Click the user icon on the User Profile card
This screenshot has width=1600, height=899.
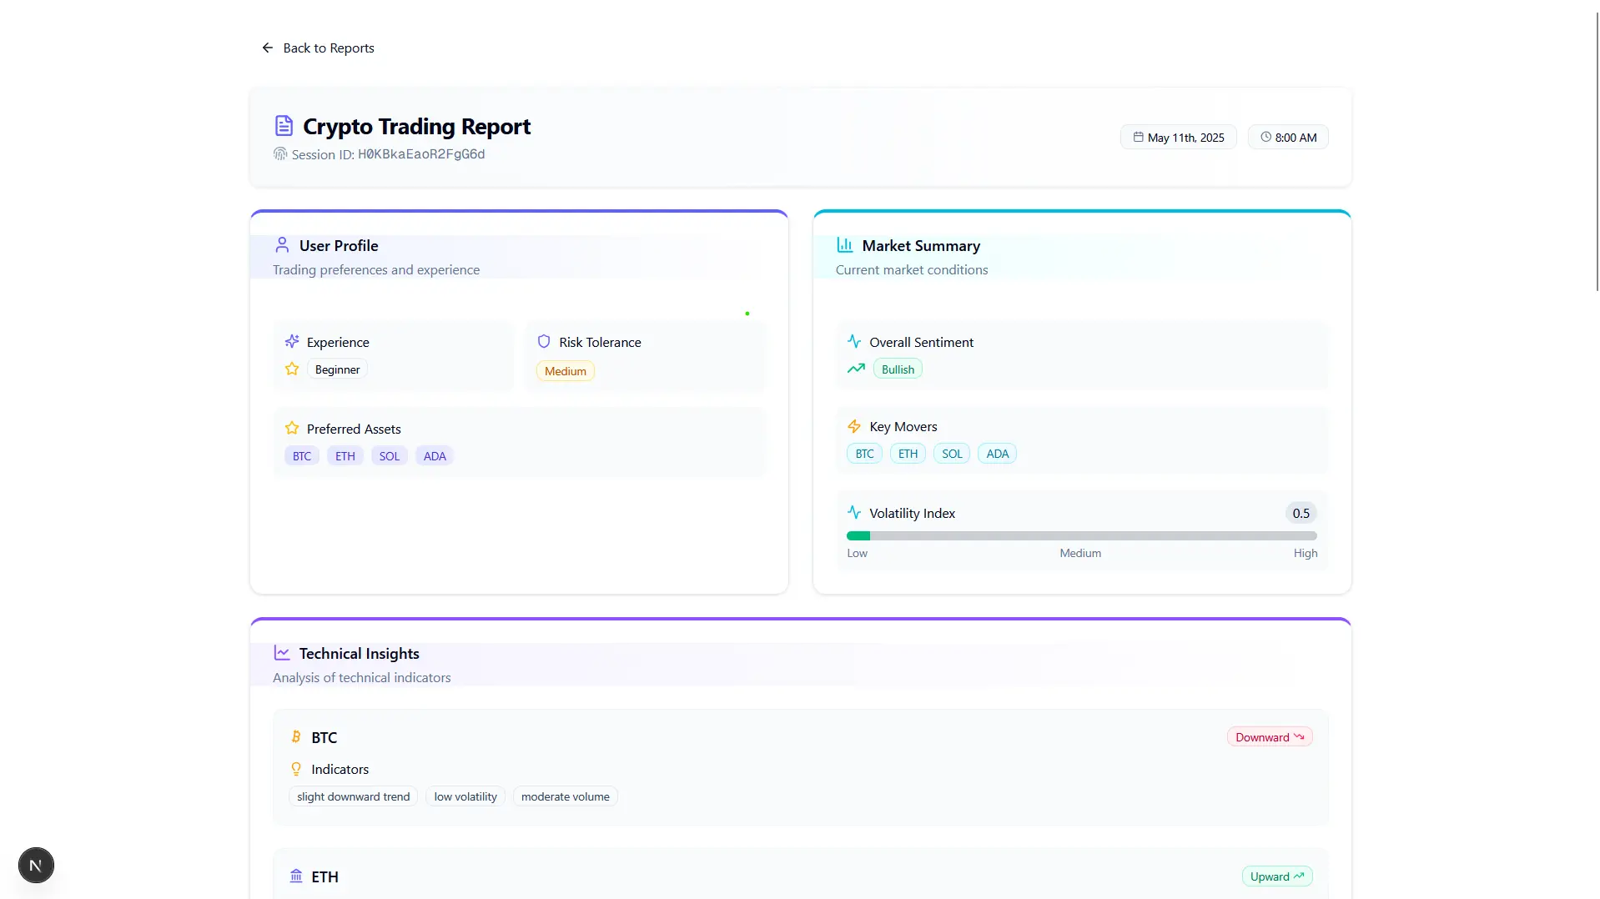point(282,244)
